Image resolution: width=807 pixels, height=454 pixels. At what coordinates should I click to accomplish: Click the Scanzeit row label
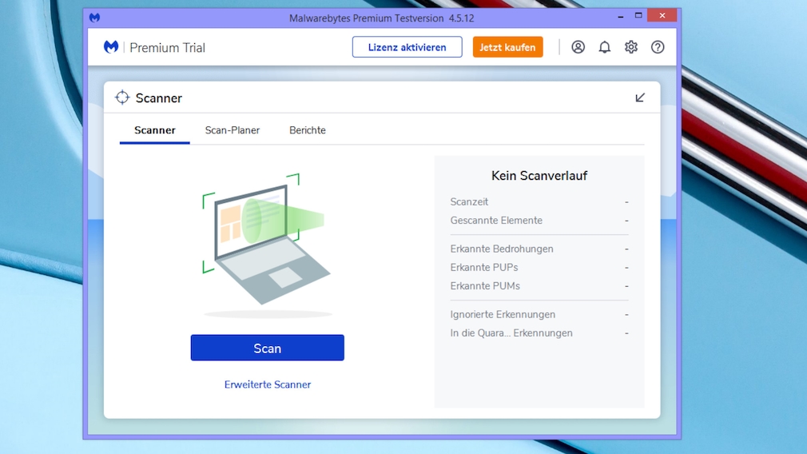[x=469, y=201]
